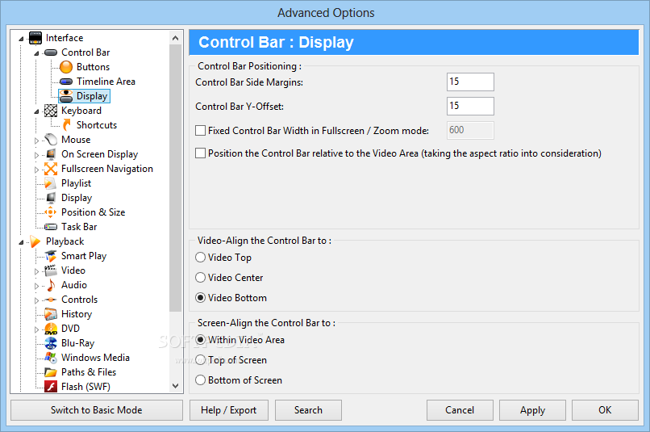The image size is (650, 432).
Task: Click the History icon
Action: tap(51, 314)
